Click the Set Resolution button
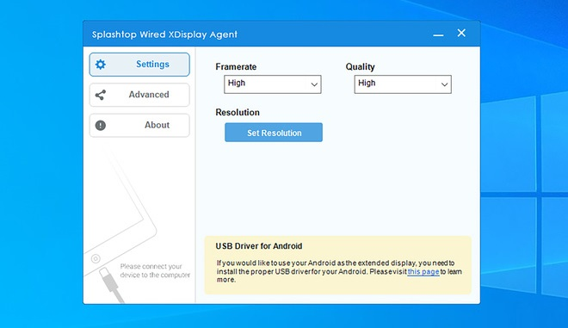This screenshot has height=328, width=568. [274, 133]
